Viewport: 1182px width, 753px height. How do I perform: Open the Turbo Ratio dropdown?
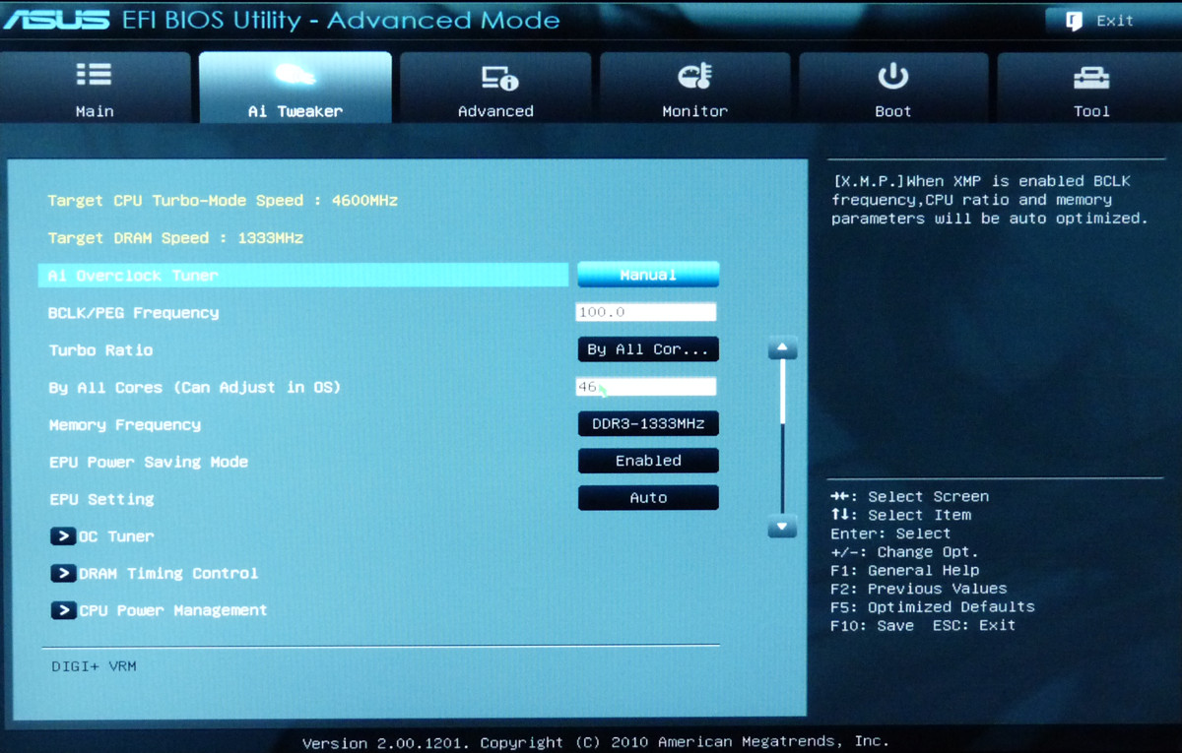pyautogui.click(x=648, y=349)
